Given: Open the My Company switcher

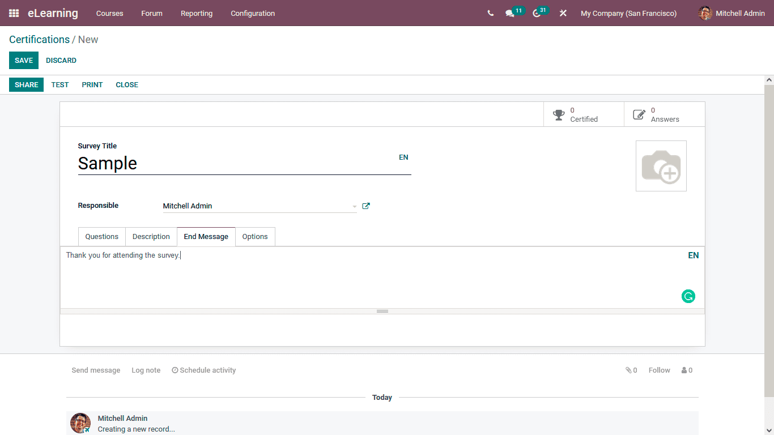Looking at the screenshot, I should click(x=628, y=13).
